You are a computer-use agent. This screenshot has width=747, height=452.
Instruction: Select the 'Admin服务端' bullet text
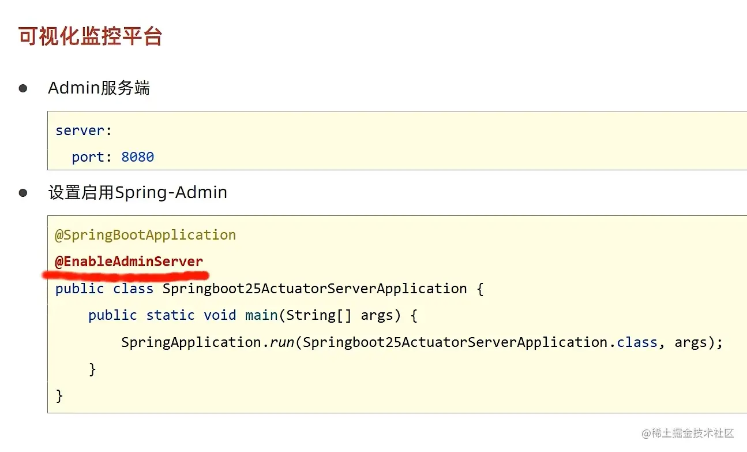coord(99,88)
